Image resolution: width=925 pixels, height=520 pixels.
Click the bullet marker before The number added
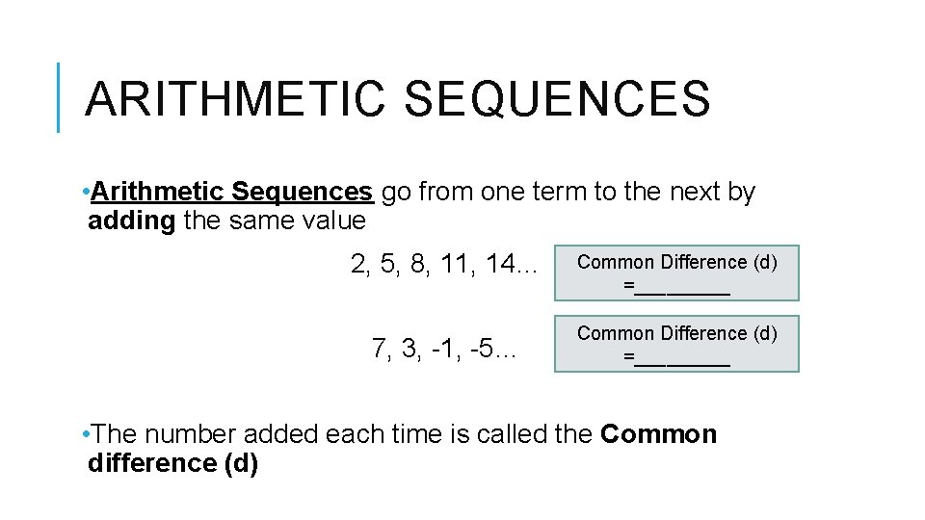(x=87, y=434)
